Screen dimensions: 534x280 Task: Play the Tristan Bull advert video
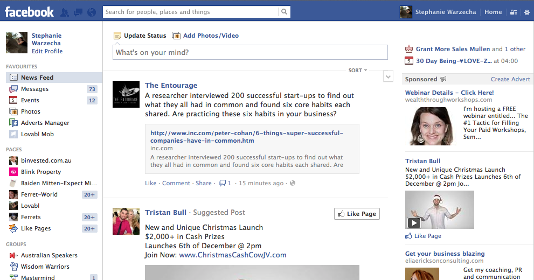tap(414, 223)
